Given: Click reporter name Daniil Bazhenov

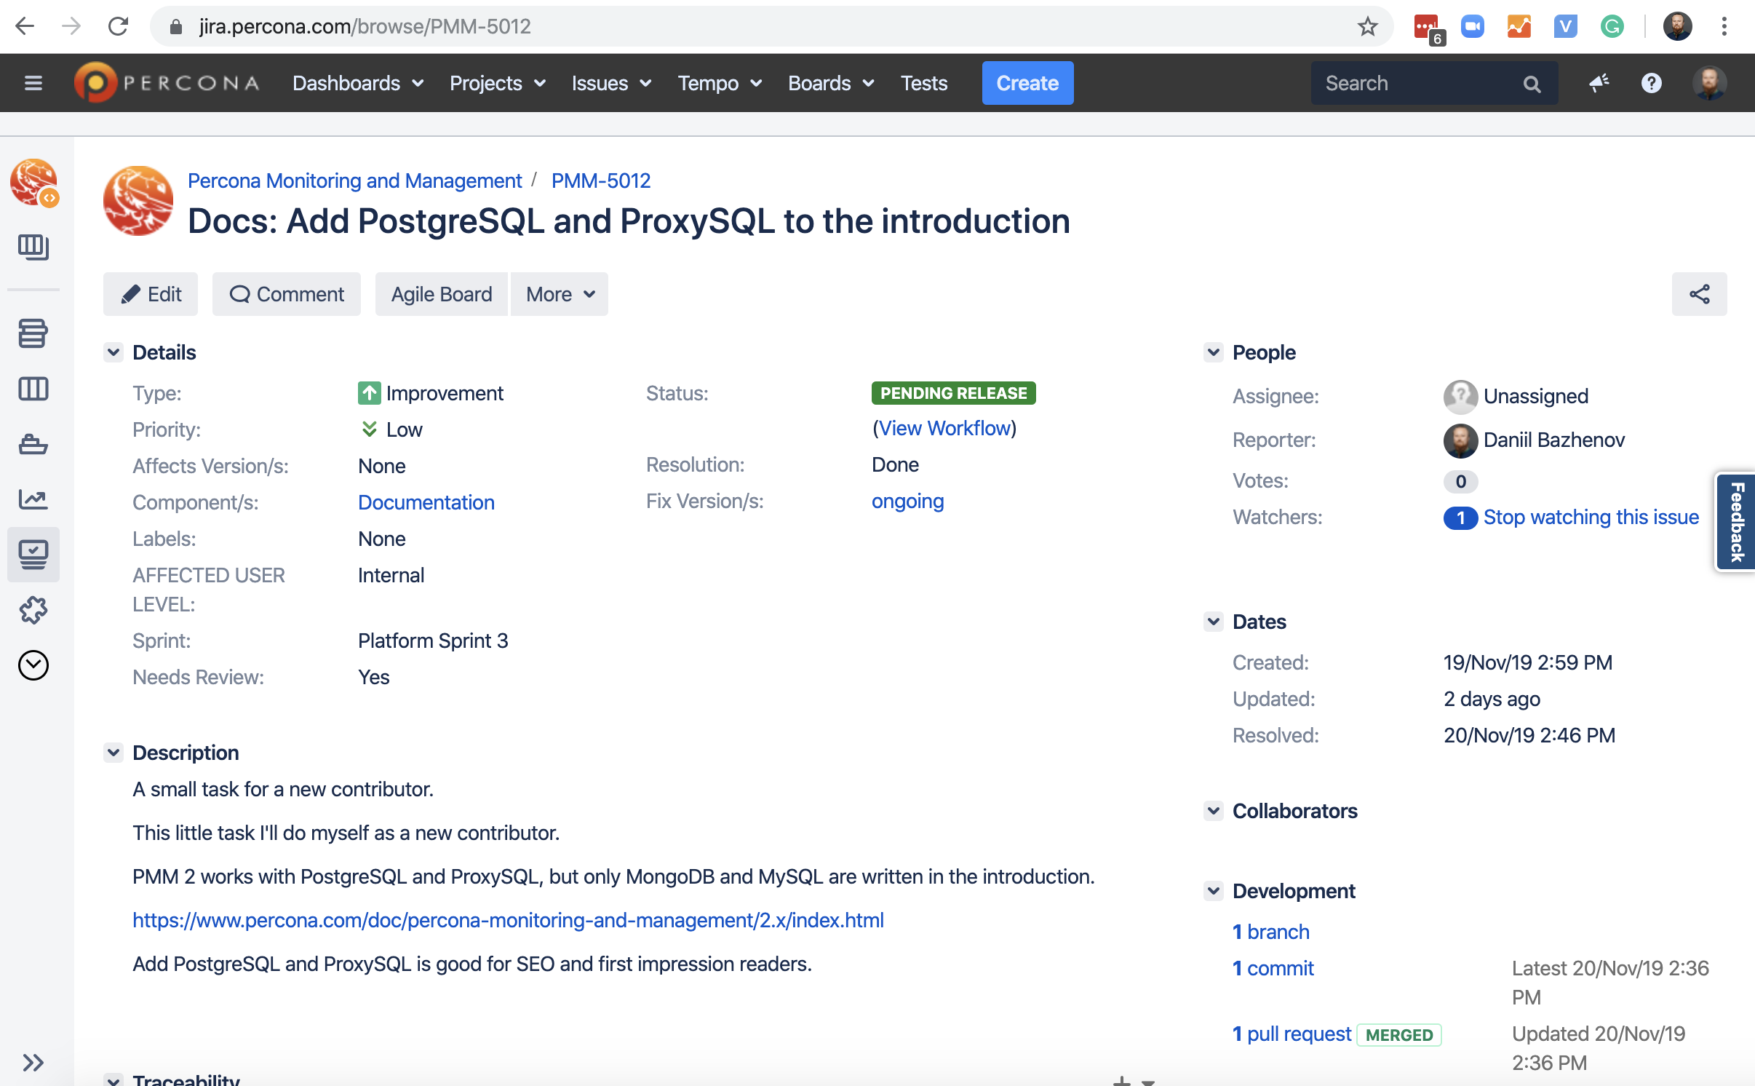Looking at the screenshot, I should pos(1553,440).
